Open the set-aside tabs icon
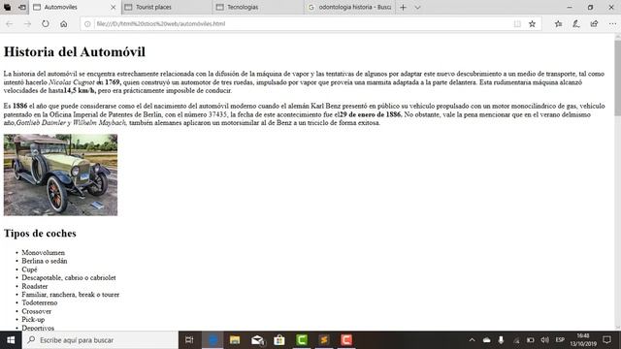 (7, 7)
